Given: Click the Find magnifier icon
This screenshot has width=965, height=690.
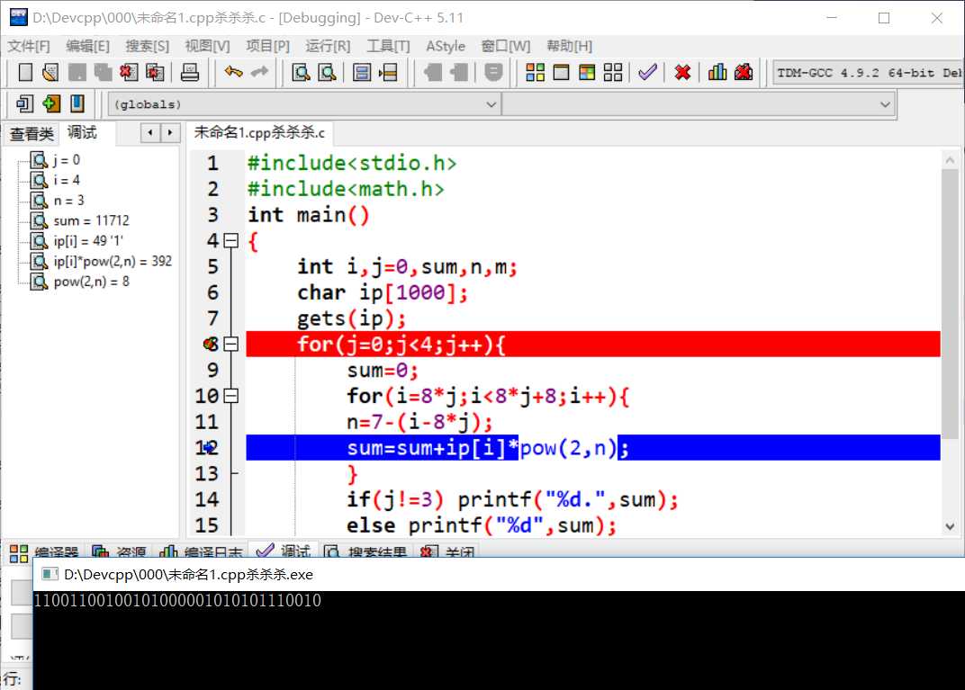Looking at the screenshot, I should tap(301, 73).
